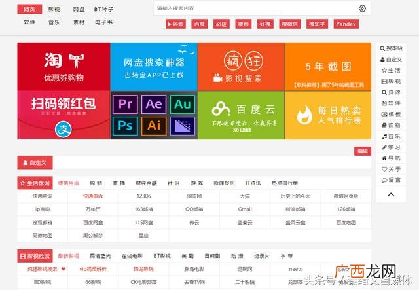419x290 pixels.
Task: Search with the 搜微信 button
Action: 289,24
